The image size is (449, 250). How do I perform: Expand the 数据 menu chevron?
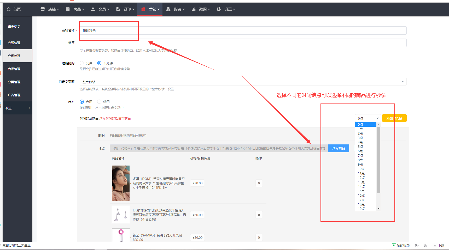[x=209, y=9]
